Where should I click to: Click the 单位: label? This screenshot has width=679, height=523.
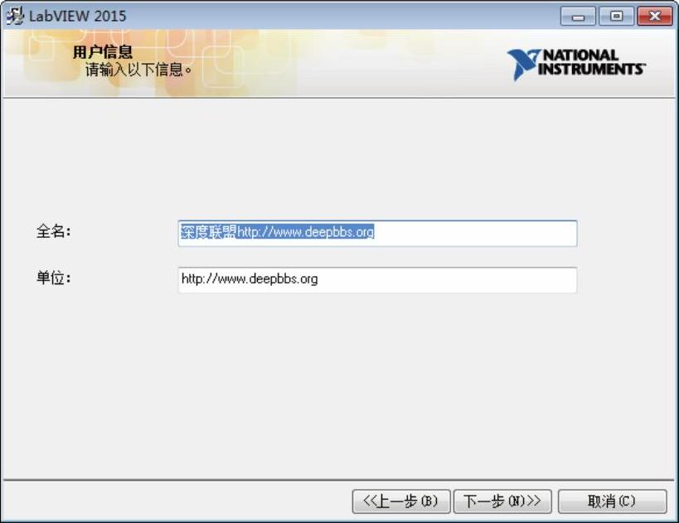click(54, 278)
